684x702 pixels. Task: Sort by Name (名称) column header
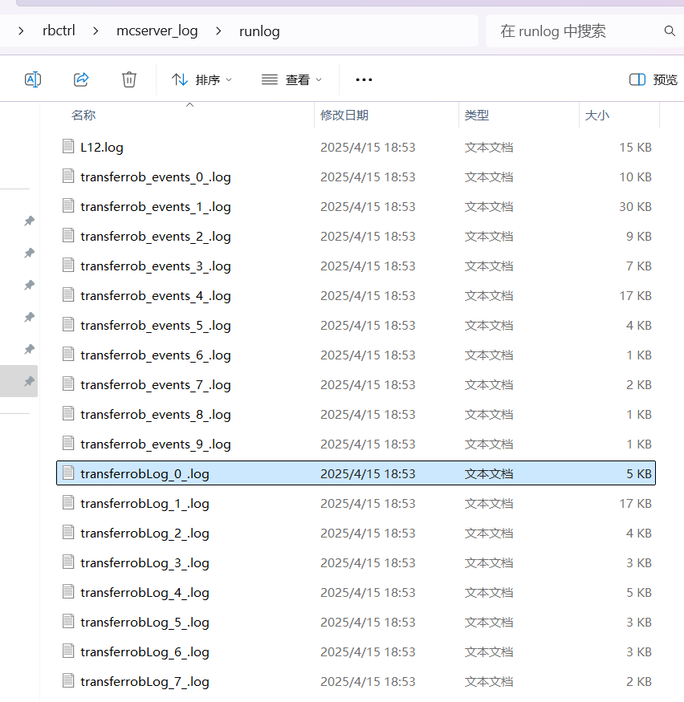pyautogui.click(x=83, y=116)
